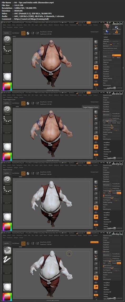In the 00:02:02 frame, toggle FreezeGroups
This screenshot has width=125, height=302.
click(x=116, y=116)
